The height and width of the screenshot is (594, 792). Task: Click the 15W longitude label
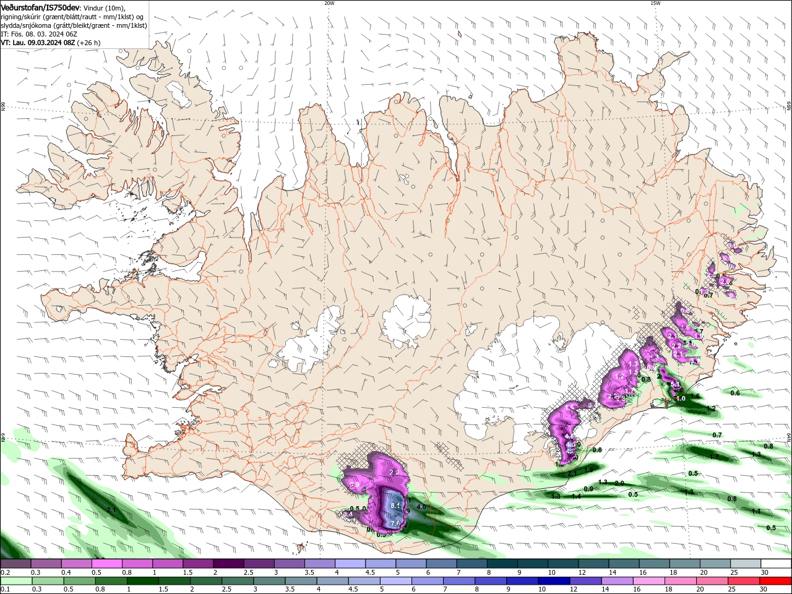pos(655,3)
